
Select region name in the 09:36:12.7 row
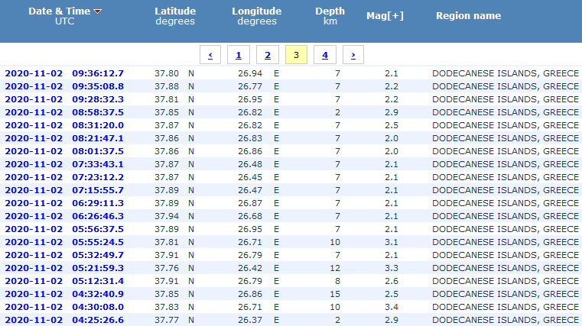point(506,73)
